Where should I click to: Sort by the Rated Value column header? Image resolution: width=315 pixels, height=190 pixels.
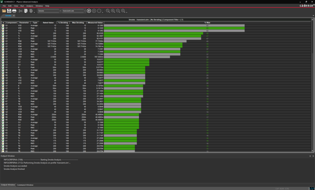tap(48, 23)
